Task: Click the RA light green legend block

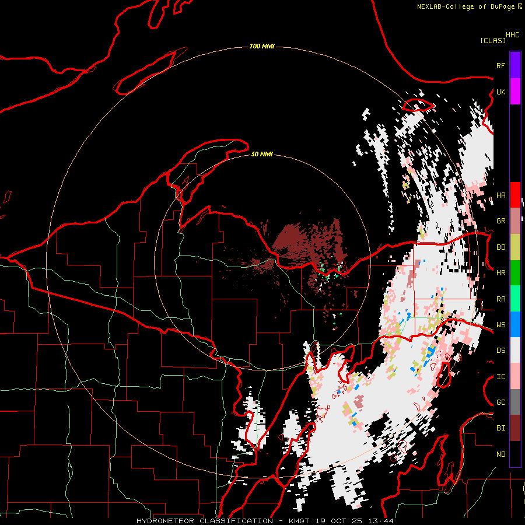Action: [x=515, y=299]
